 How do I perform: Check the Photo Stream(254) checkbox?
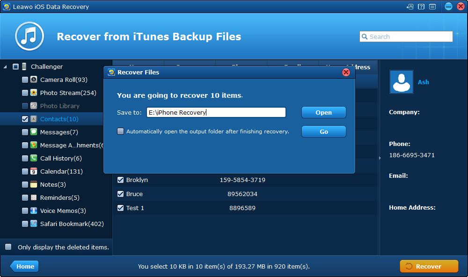(x=25, y=93)
